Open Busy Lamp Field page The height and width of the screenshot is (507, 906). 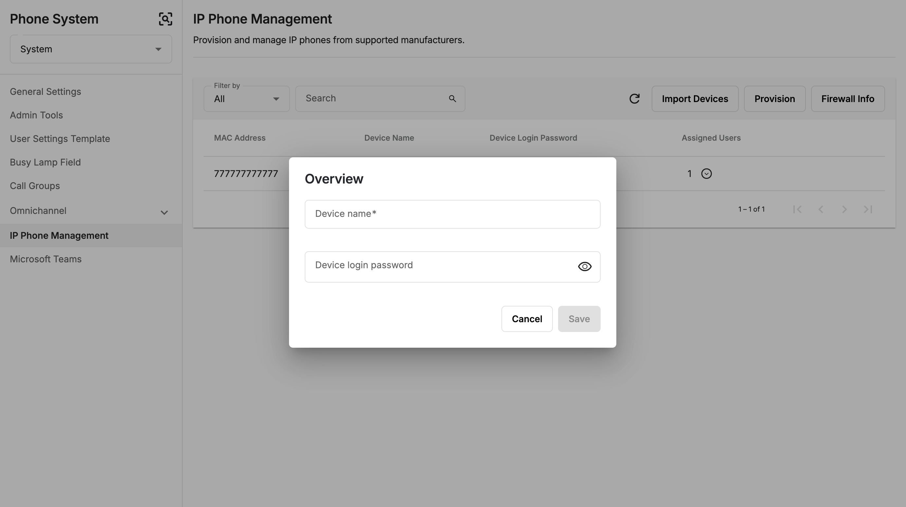pyautogui.click(x=45, y=163)
